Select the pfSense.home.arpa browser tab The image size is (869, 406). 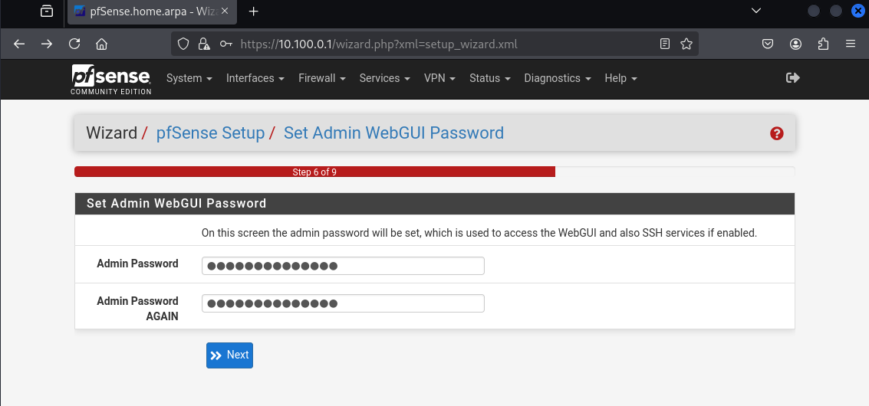pos(152,11)
